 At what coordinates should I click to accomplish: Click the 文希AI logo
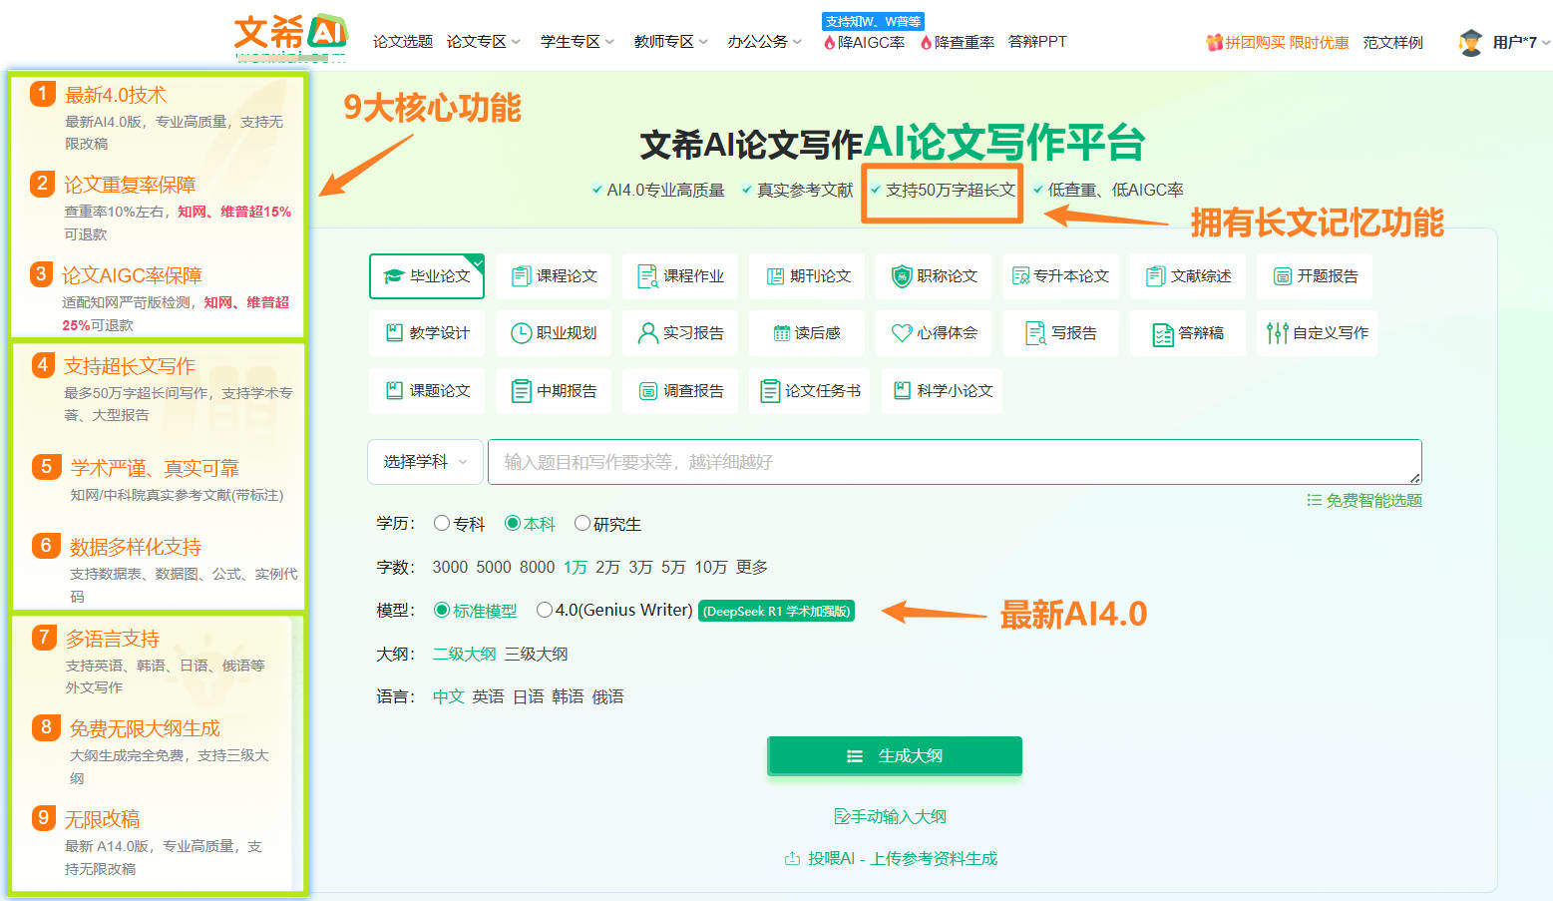point(290,35)
